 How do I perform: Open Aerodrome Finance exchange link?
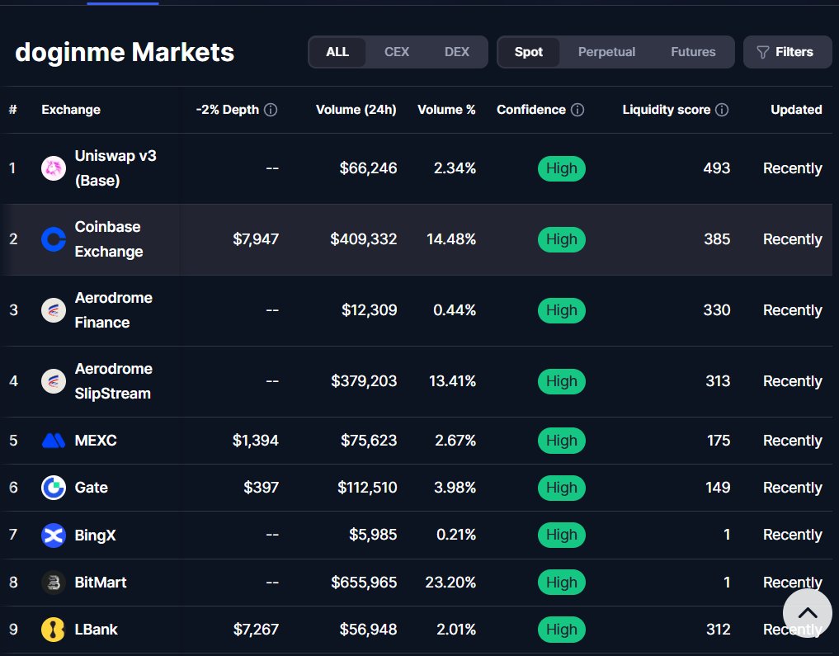click(114, 310)
